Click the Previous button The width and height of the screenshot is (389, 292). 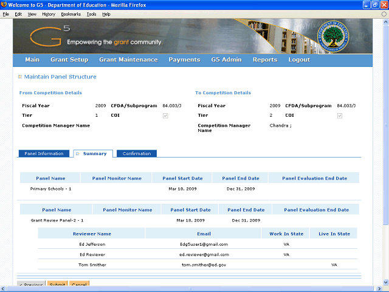click(x=30, y=285)
